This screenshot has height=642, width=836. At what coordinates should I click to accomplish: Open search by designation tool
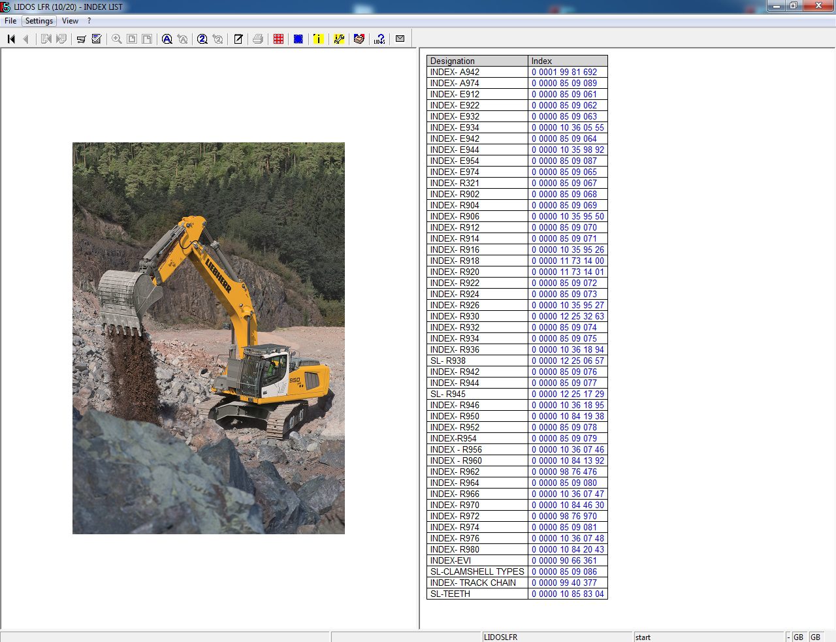167,39
